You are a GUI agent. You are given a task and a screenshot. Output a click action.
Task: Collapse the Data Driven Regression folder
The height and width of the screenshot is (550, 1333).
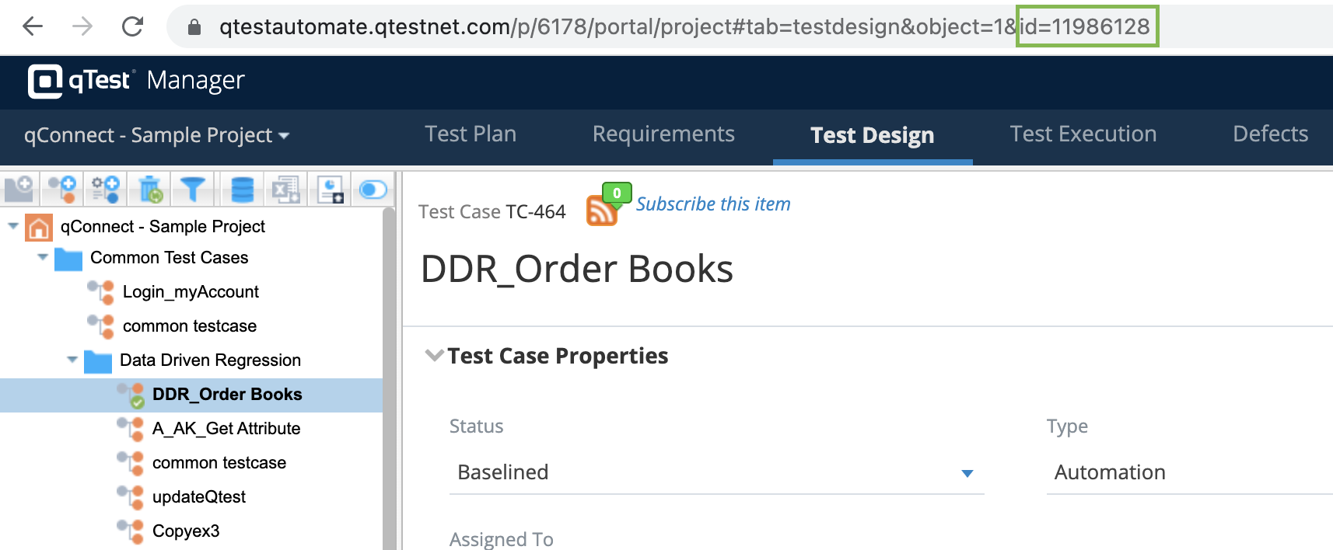click(x=72, y=360)
